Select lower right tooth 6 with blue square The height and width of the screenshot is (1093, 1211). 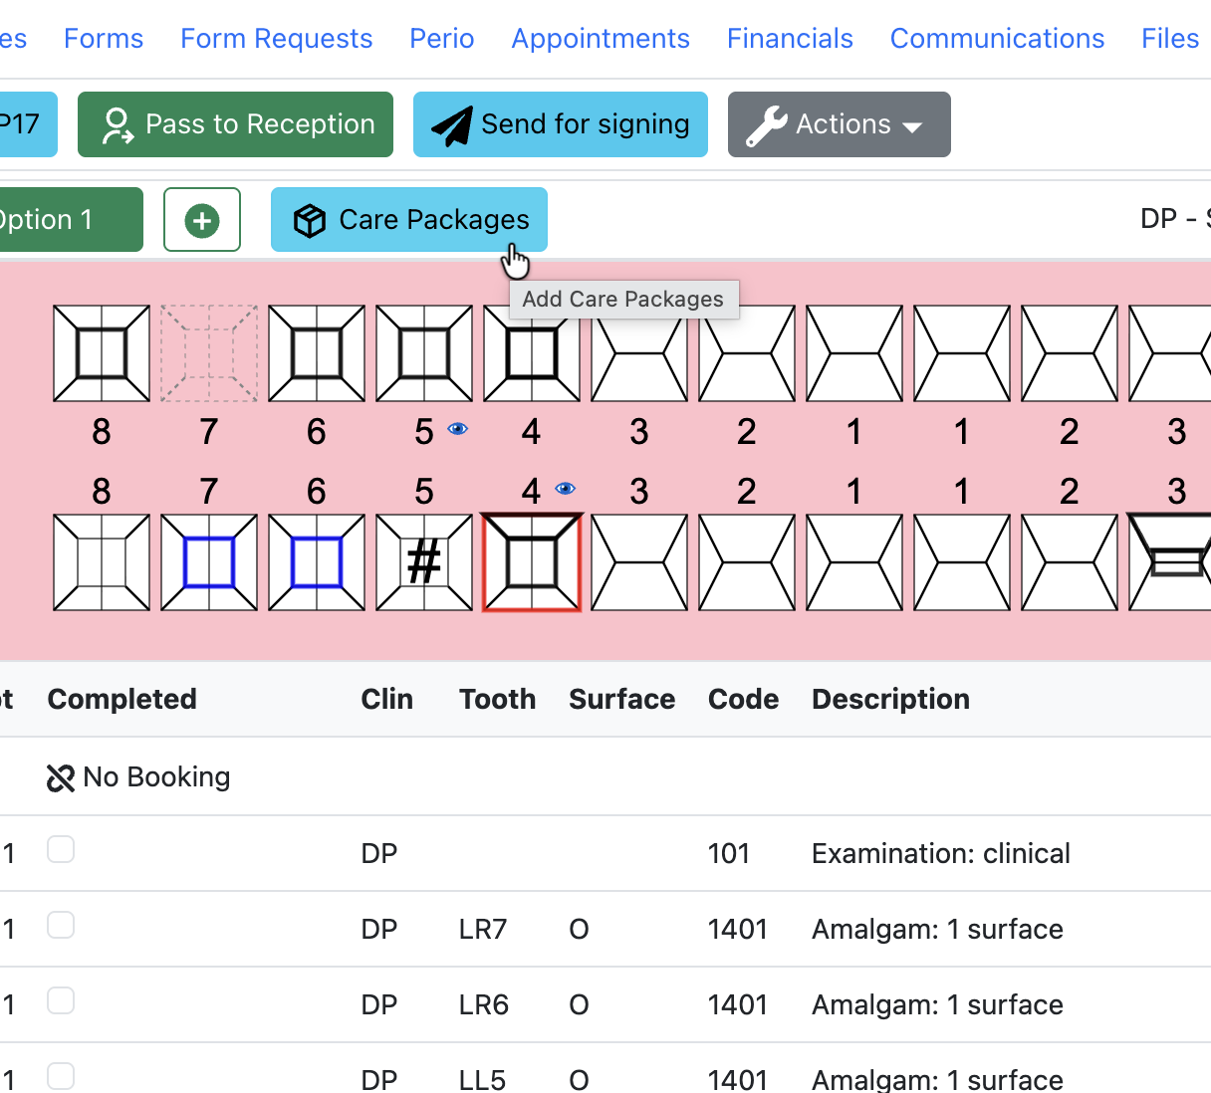pyautogui.click(x=317, y=562)
